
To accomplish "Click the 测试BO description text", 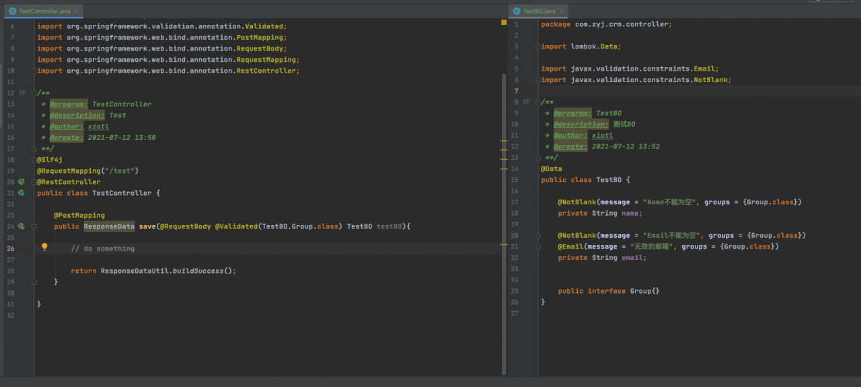I will (x=624, y=124).
